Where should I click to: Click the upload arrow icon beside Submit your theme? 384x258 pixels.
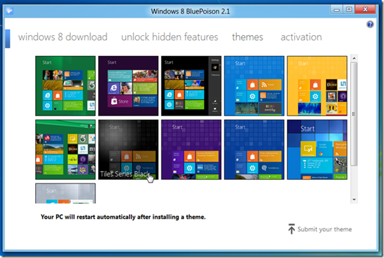coord(292,229)
